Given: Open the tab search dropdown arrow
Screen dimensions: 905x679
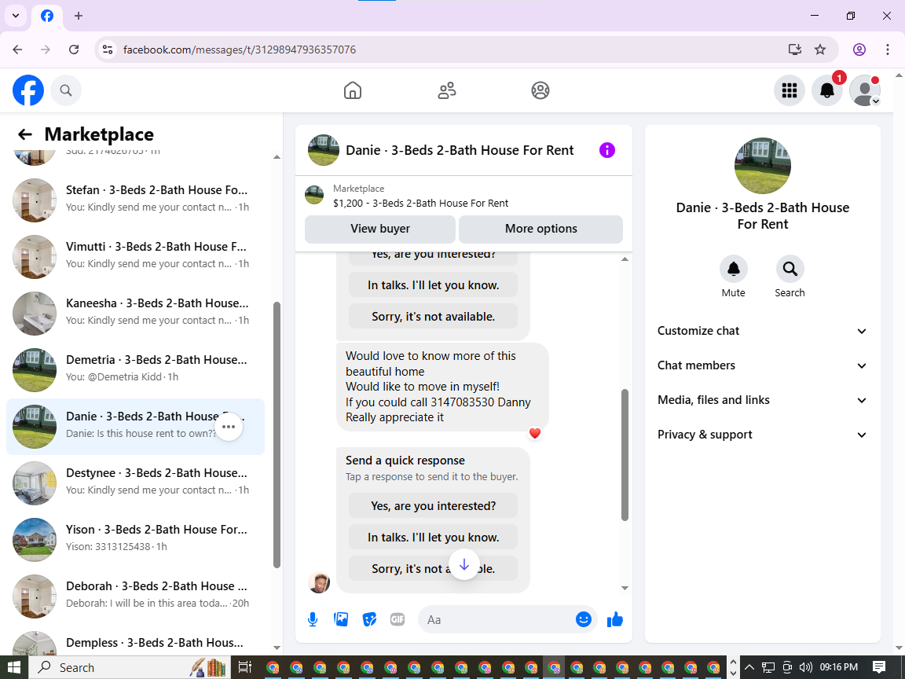Looking at the screenshot, I should (x=16, y=16).
